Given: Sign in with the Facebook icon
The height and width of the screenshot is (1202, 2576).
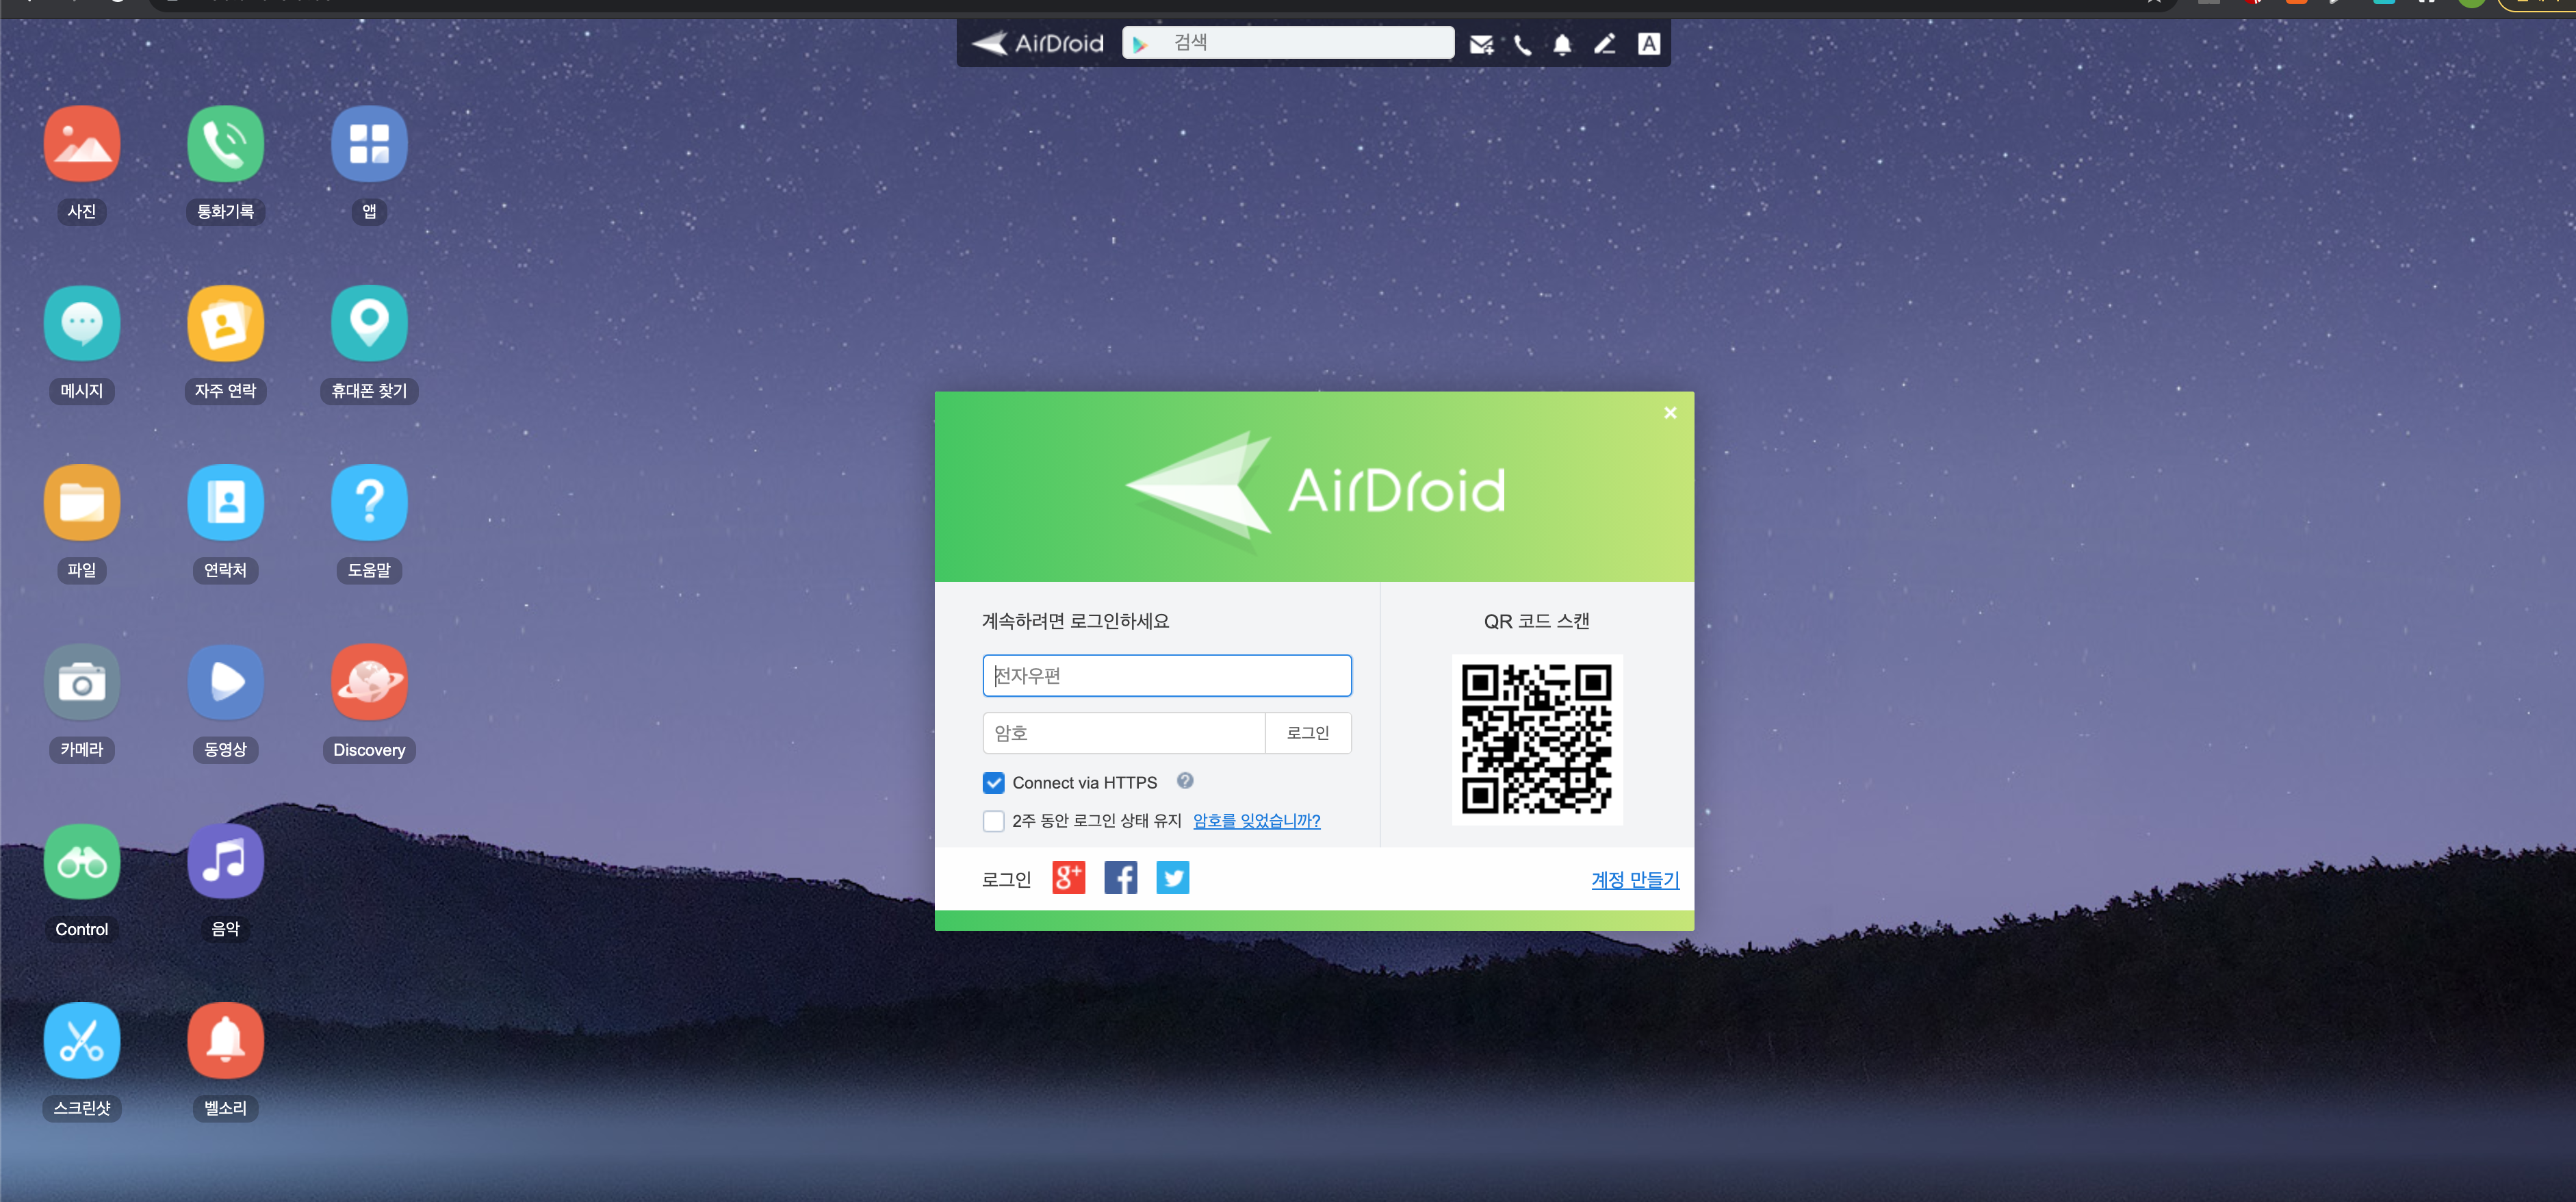Looking at the screenshot, I should [1120, 878].
